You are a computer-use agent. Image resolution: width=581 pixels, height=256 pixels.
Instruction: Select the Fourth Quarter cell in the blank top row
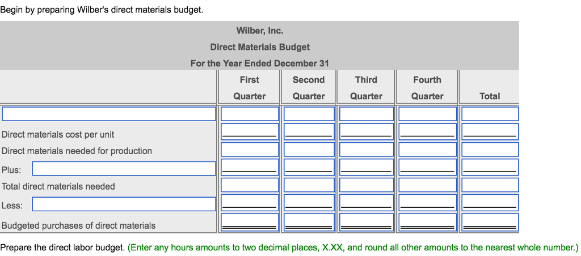[x=428, y=114]
